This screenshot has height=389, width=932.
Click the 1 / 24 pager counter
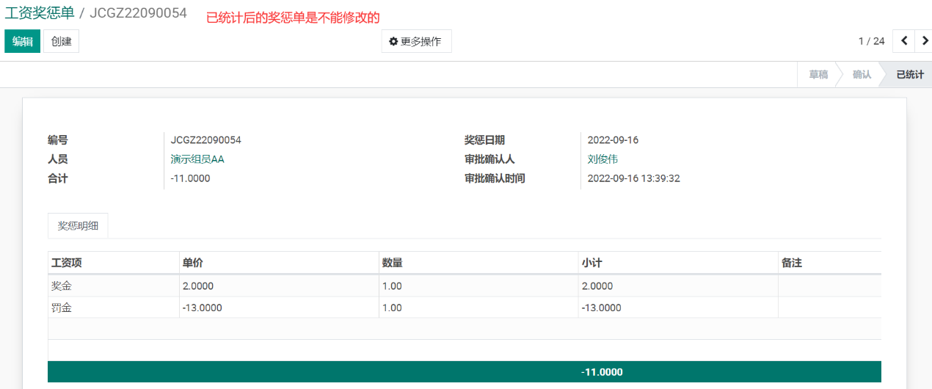pos(871,41)
